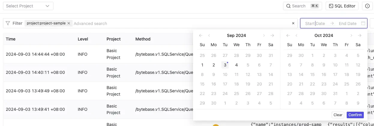Click the calendar icon in date range picker
This screenshot has width=374, height=126.
pos(363,23)
